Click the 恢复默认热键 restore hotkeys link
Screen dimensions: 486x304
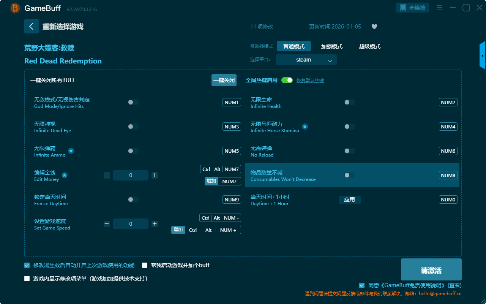click(x=310, y=81)
